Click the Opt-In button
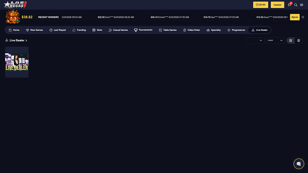308x173 pixels. pos(295,17)
